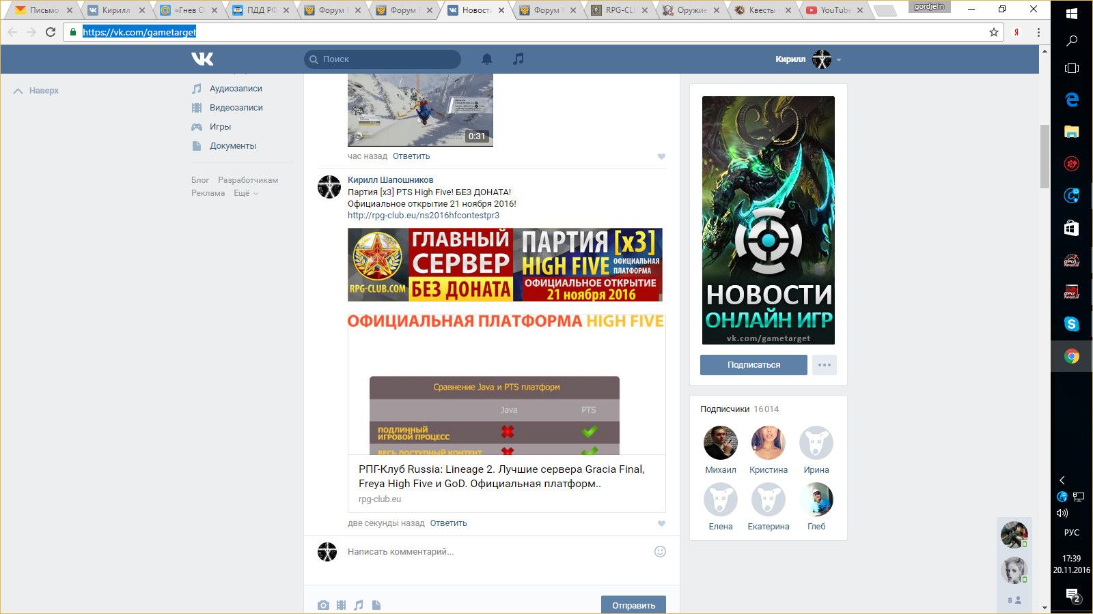Screen dimensions: 1093x614
Task: Attach a photo with the camera icon
Action: click(323, 605)
